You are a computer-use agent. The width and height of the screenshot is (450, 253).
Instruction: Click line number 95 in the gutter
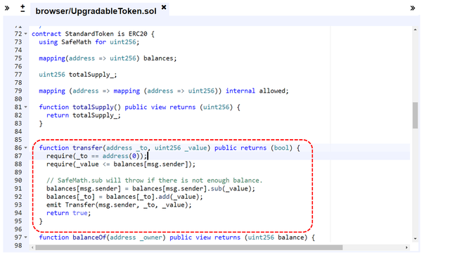(x=18, y=221)
